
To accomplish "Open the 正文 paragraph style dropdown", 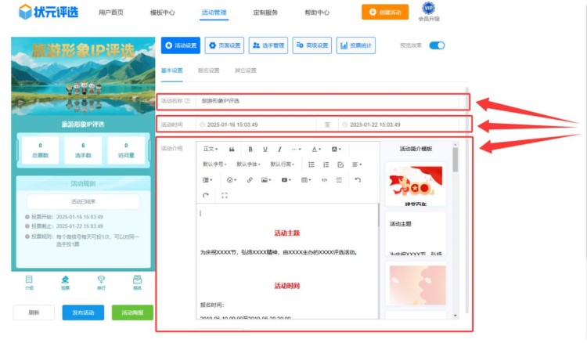I will [x=211, y=149].
